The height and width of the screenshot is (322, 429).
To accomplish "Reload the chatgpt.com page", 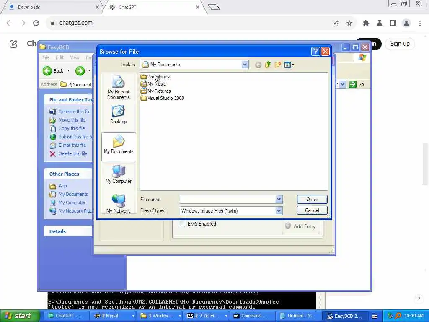I will [36, 23].
